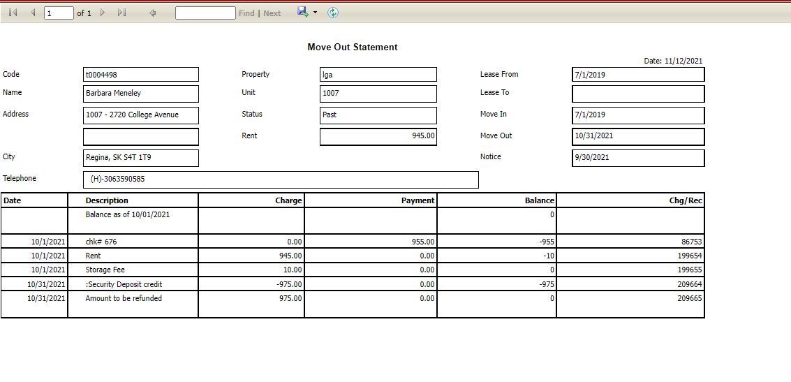Click the Next search link
791x382 pixels.
click(x=272, y=13)
